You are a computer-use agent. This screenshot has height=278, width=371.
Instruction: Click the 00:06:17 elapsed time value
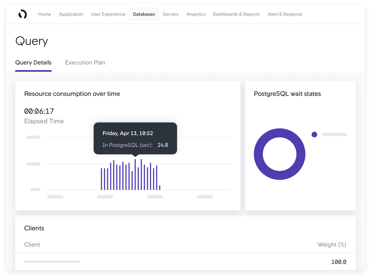[39, 111]
